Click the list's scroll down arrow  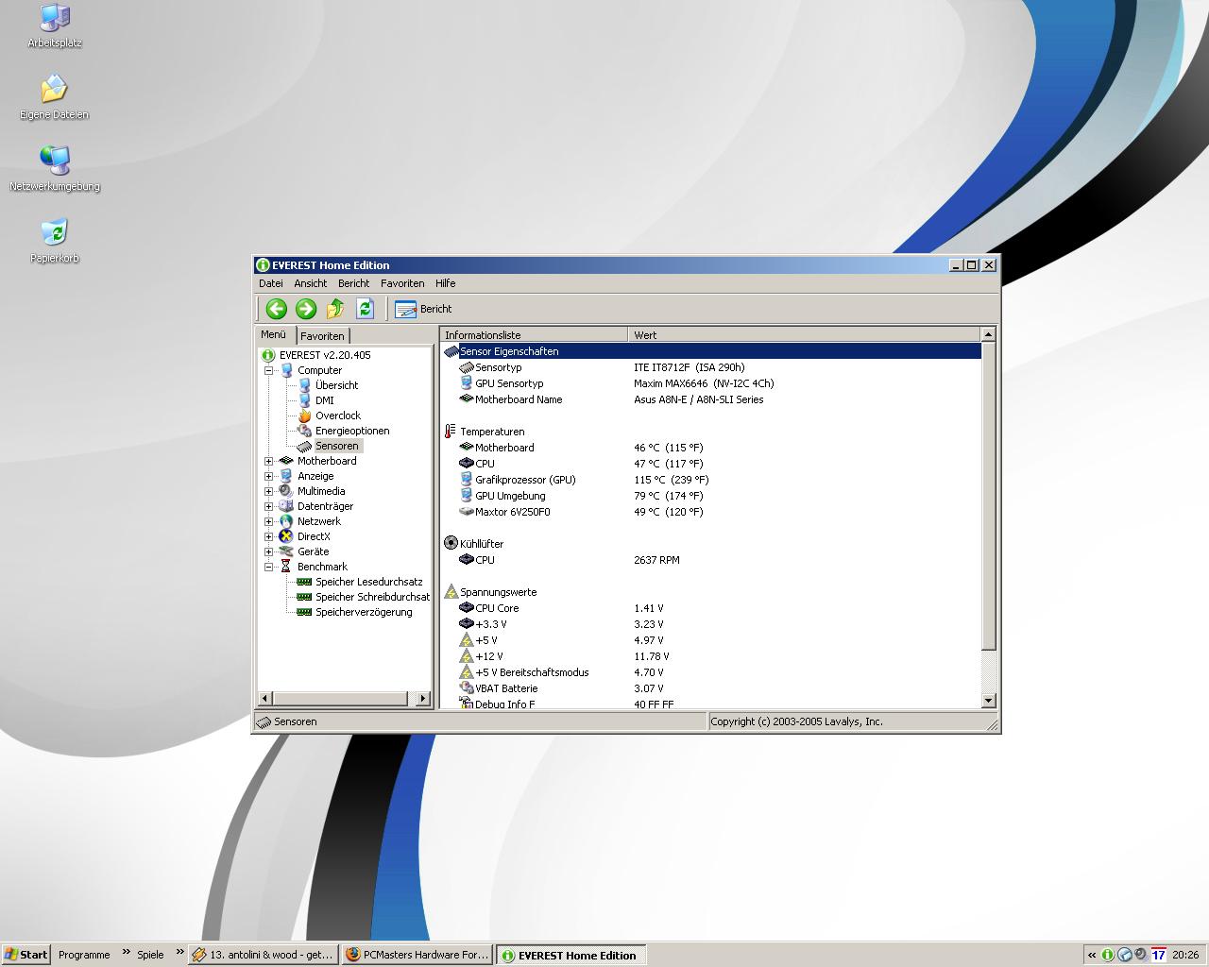988,701
